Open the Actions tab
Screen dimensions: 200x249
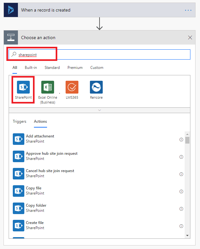tap(40, 121)
